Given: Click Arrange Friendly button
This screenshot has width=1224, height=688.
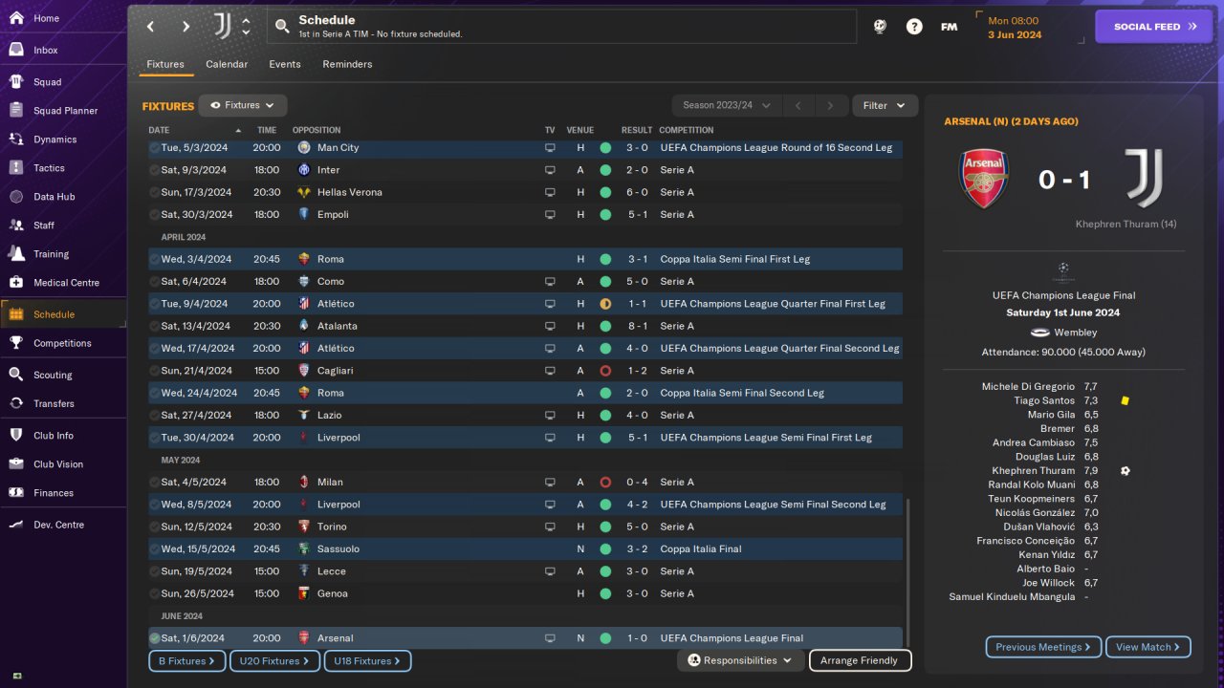Looking at the screenshot, I should point(860,660).
